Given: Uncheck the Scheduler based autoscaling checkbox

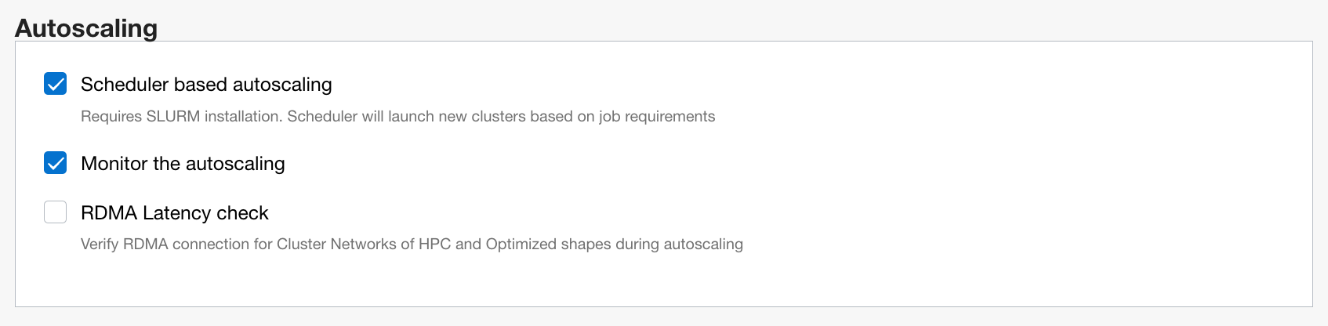Looking at the screenshot, I should coord(55,84).
